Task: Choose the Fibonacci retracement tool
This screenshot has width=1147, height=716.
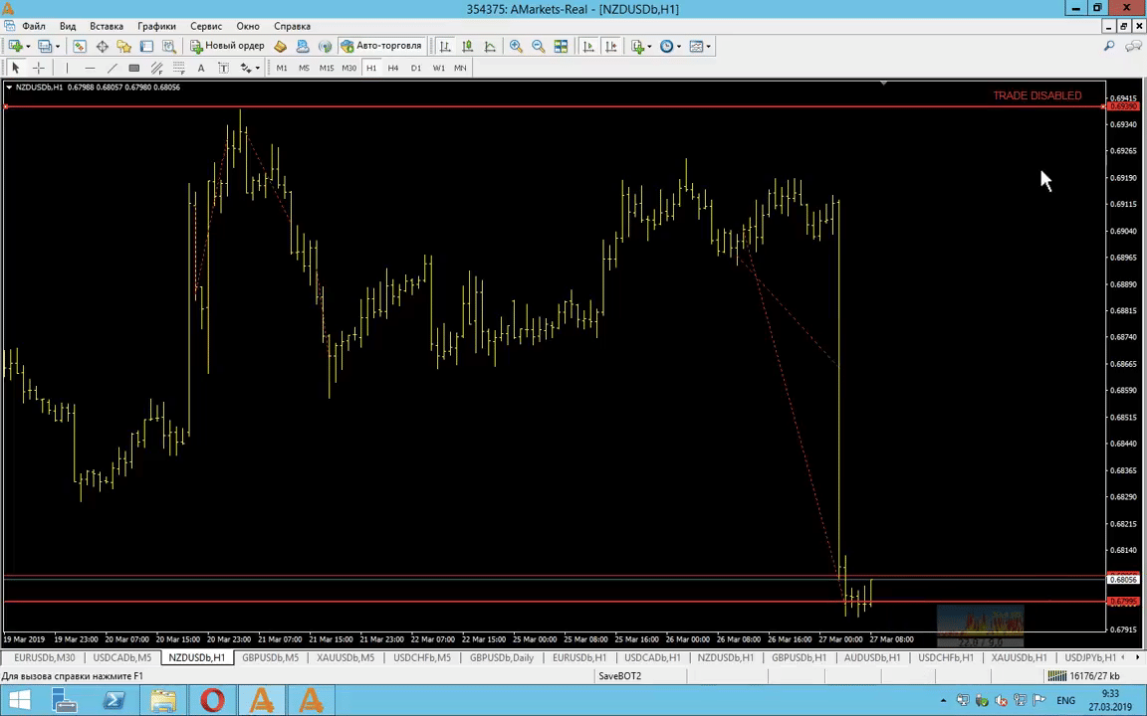Action: tap(178, 68)
